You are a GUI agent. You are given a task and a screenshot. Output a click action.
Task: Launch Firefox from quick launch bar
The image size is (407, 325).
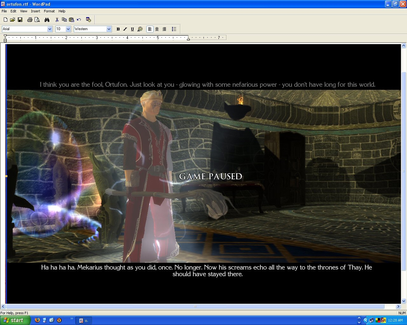(x=37, y=320)
